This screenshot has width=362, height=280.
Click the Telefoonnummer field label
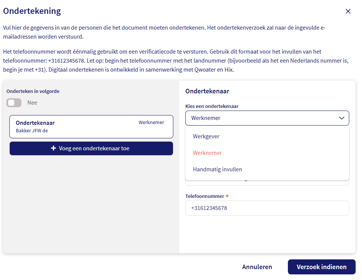click(x=204, y=196)
